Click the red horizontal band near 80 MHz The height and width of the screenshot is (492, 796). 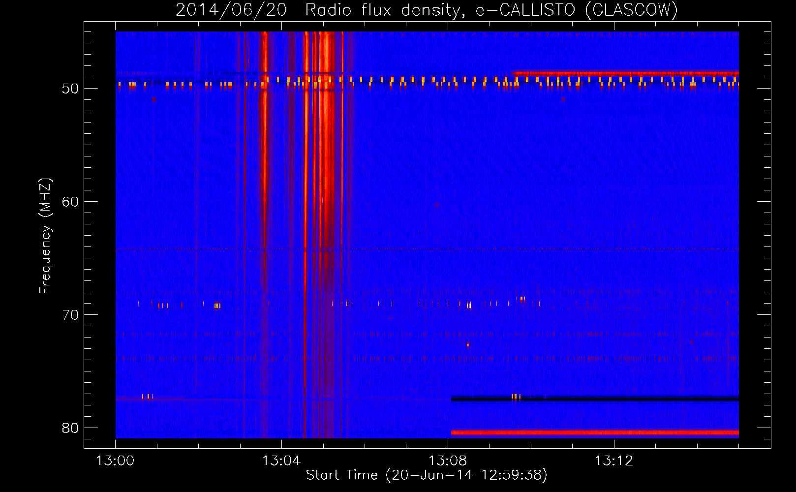[x=595, y=433]
